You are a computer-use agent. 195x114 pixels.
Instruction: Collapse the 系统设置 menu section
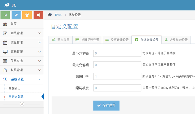22,79
